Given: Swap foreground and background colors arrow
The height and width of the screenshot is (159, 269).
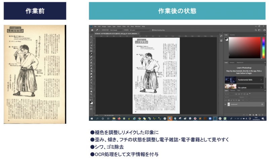Looking at the screenshot, I should point(92,100).
